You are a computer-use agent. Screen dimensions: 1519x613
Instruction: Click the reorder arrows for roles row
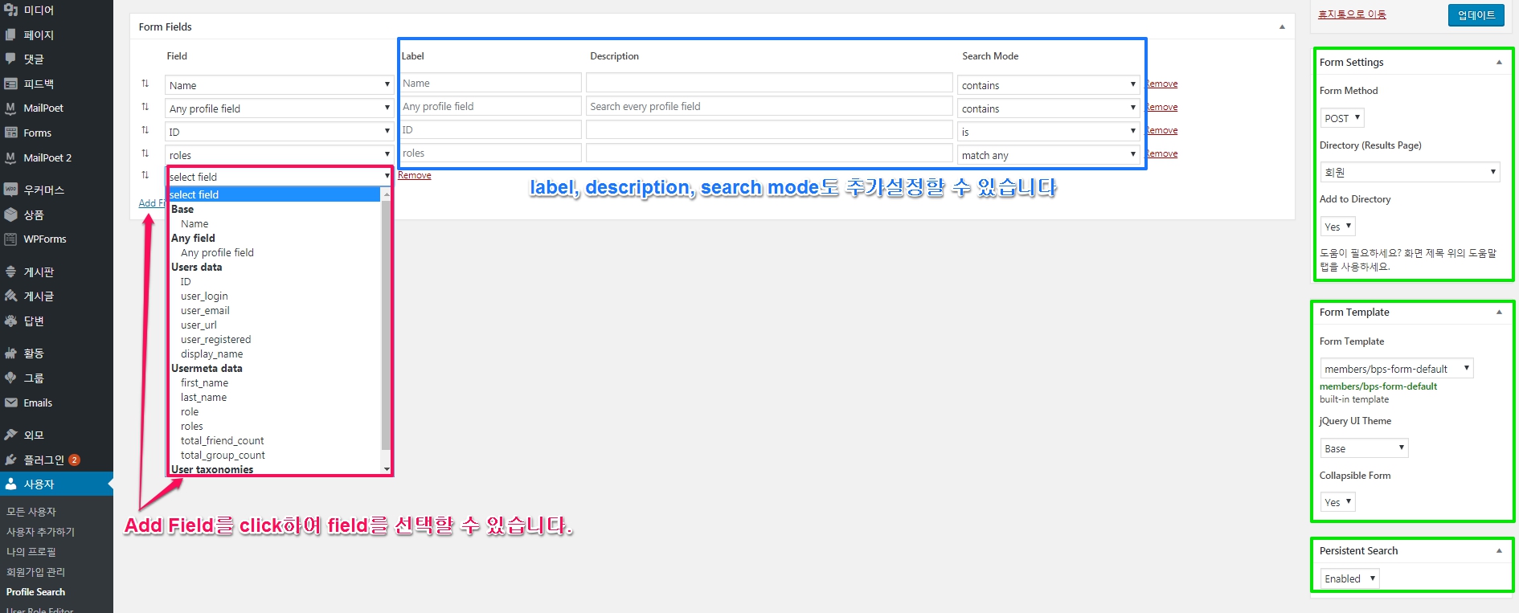click(x=145, y=153)
